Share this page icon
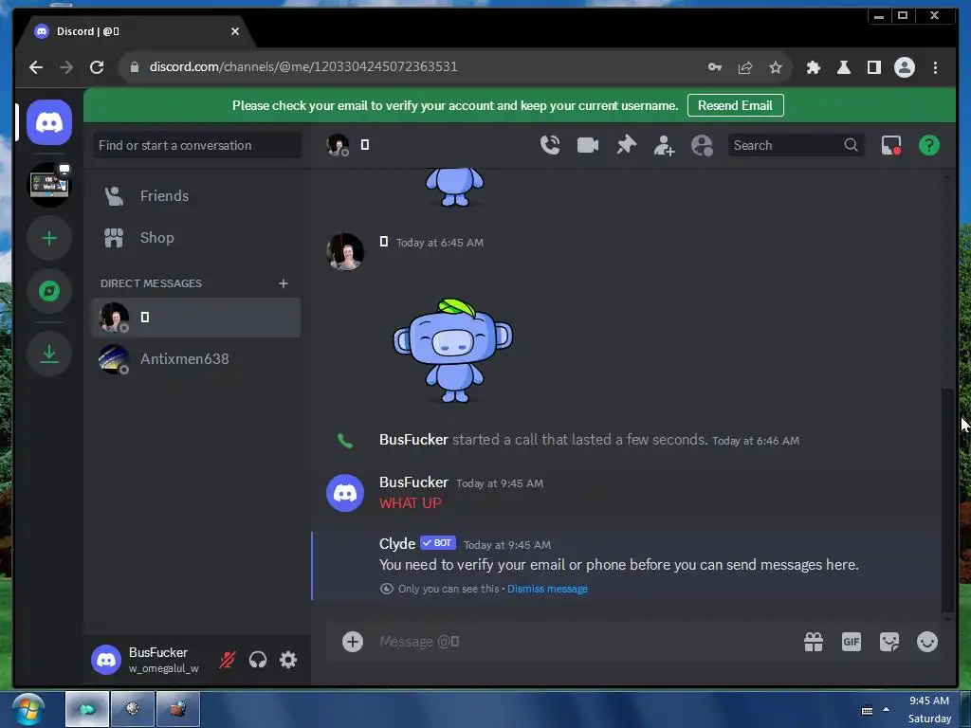 click(x=745, y=67)
